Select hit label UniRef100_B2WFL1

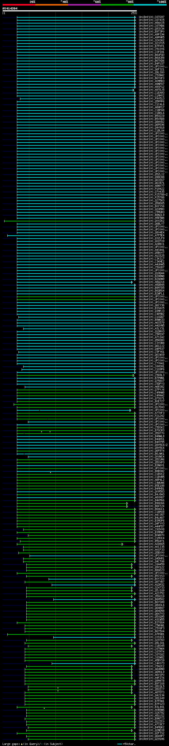(152, 294)
